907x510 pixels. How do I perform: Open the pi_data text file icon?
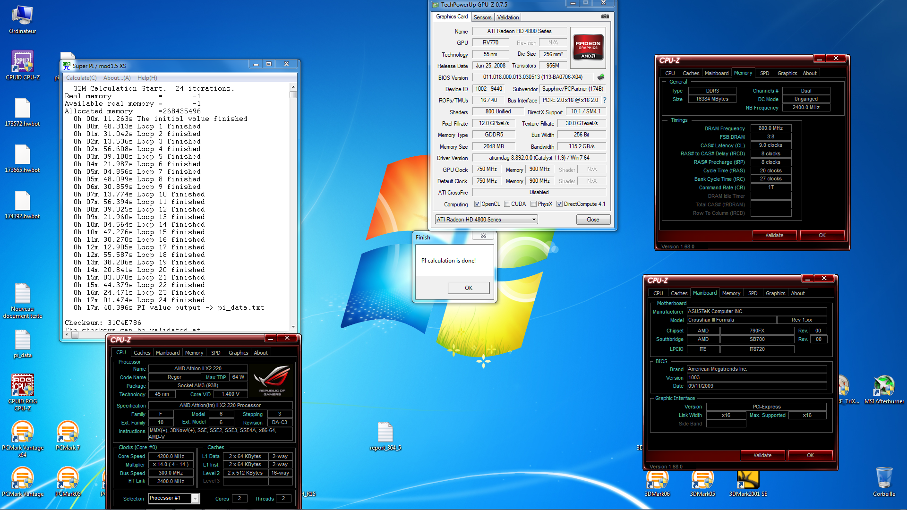pos(22,344)
